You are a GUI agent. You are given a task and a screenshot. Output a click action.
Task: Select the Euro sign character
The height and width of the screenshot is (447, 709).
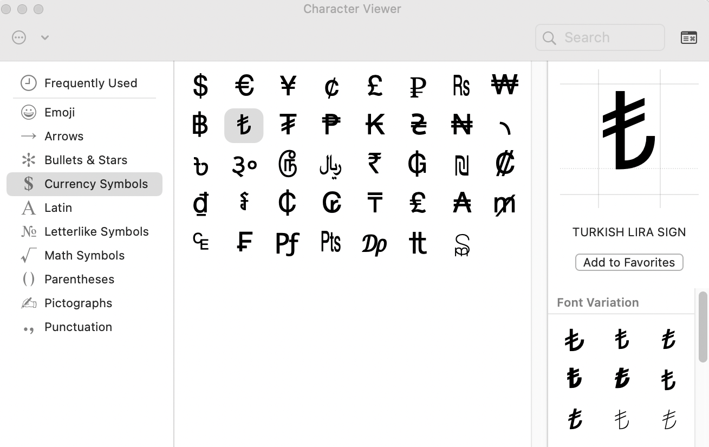click(244, 84)
